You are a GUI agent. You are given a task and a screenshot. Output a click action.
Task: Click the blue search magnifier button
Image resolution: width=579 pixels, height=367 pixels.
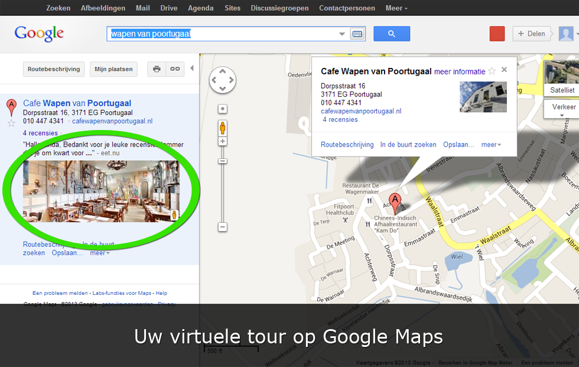[x=391, y=34]
